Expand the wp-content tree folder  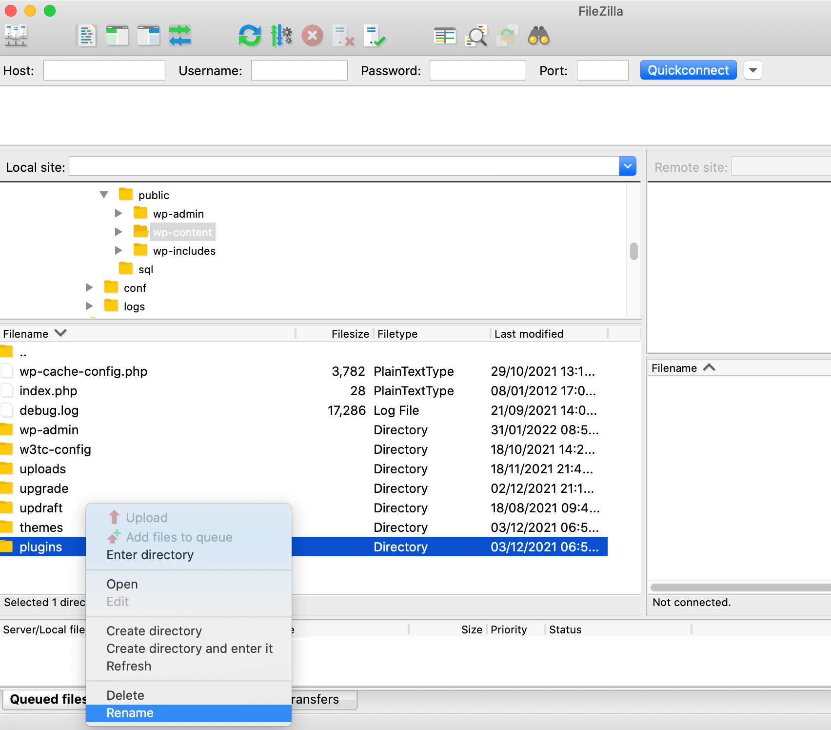pos(119,232)
